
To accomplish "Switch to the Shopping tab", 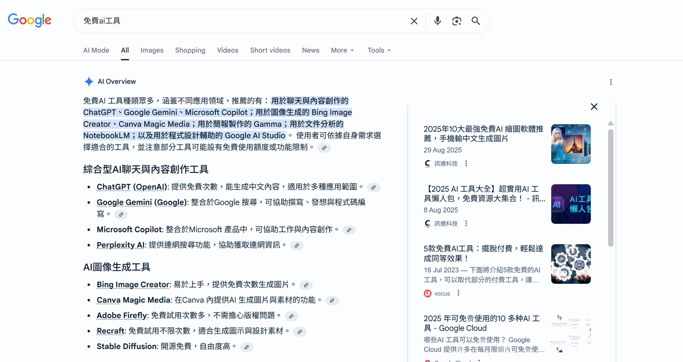I will pyautogui.click(x=190, y=50).
